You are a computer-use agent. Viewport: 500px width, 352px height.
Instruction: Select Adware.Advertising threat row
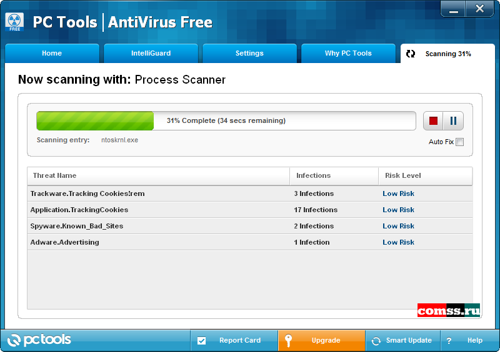249,242
